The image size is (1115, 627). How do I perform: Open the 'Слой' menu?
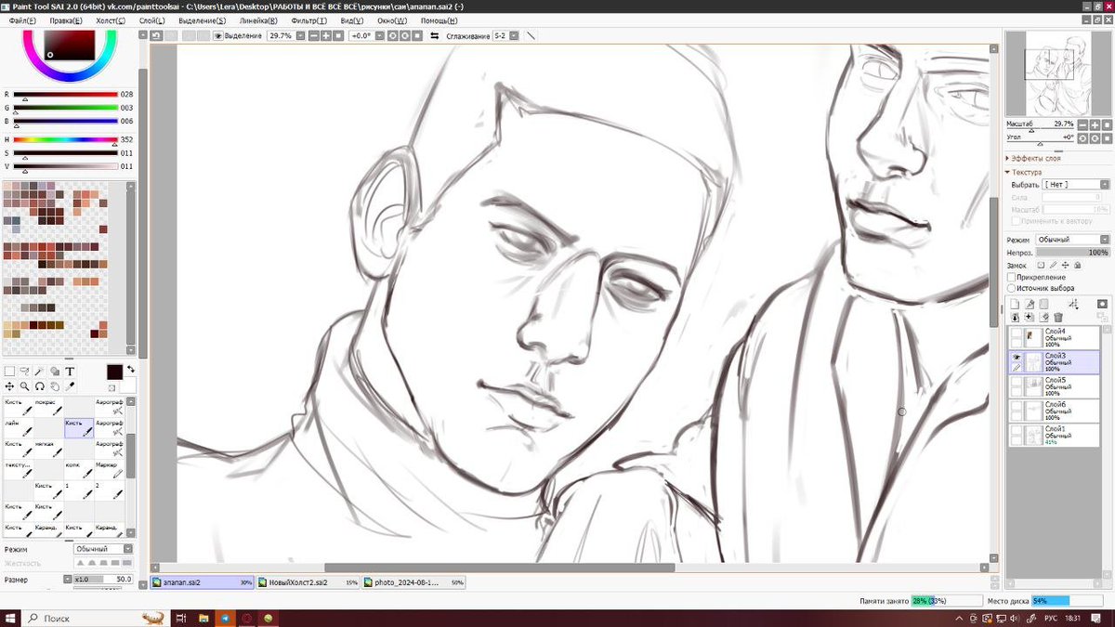[x=152, y=20]
